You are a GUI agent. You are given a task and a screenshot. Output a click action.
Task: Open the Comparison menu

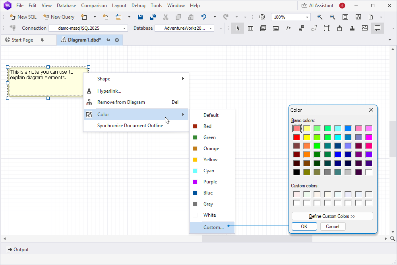point(94,6)
